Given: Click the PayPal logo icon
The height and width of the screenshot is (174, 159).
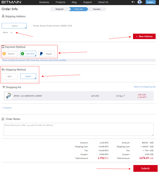Looking at the screenshot, I should (x=41, y=54).
